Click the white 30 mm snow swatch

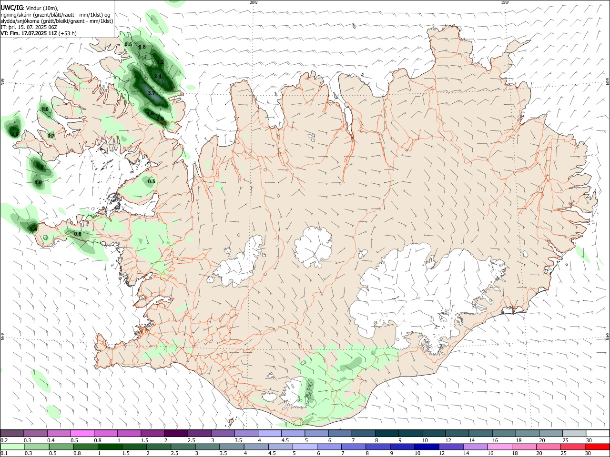click(x=598, y=434)
